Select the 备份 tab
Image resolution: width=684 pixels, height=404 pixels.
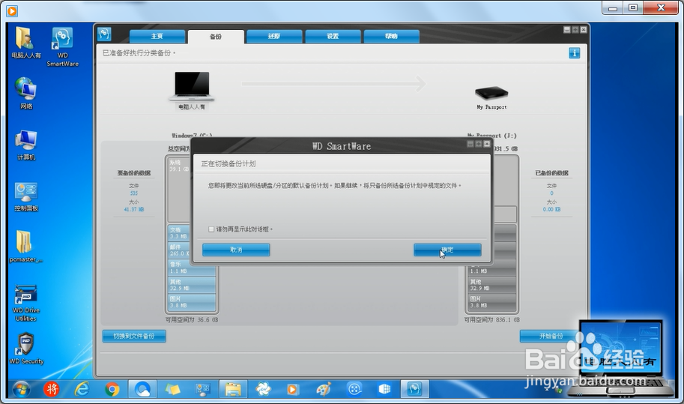point(216,37)
